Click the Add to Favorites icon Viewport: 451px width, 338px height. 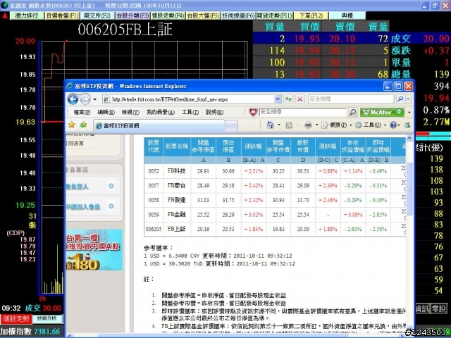click(84, 125)
